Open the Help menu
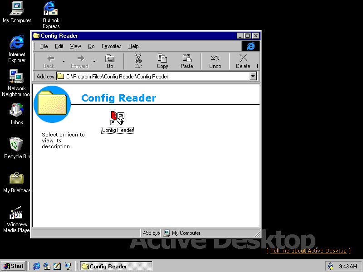Image resolution: width=363 pixels, height=272 pixels. (x=133, y=46)
